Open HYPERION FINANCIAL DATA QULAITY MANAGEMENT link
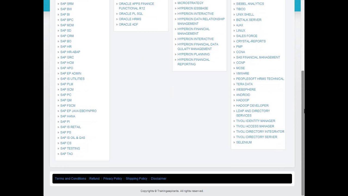The image size is (348, 196). tap(198, 47)
